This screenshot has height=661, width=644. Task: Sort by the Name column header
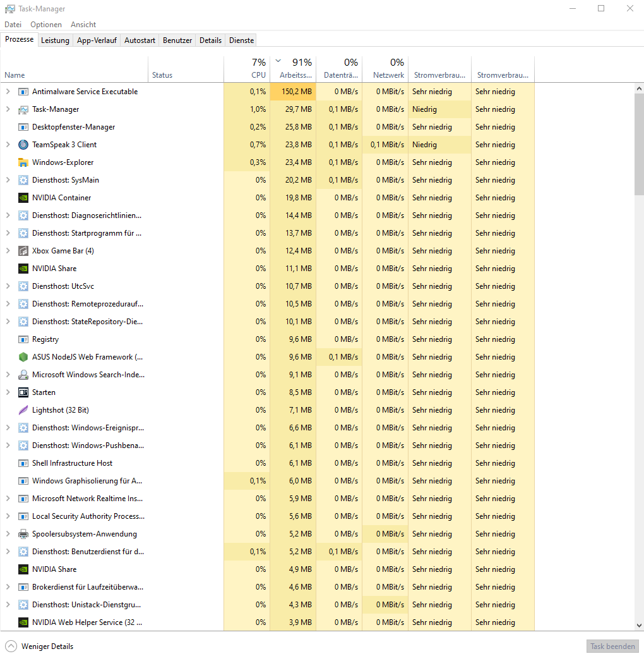[74, 69]
